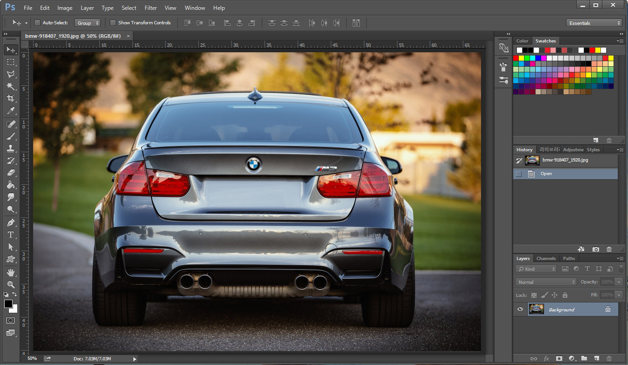Image resolution: width=628 pixels, height=365 pixels.
Task: Select the Hand tool
Action: [x=11, y=272]
